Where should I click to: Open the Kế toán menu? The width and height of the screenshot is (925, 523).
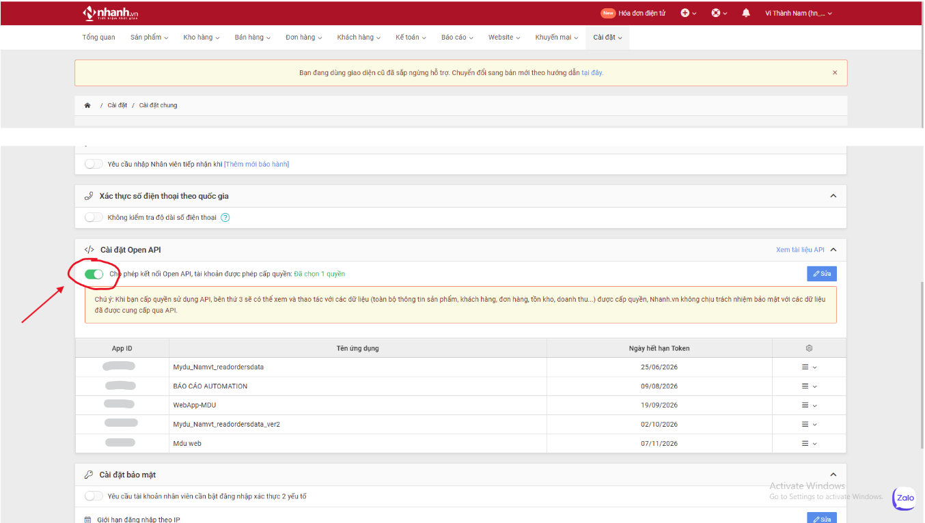pyautogui.click(x=411, y=38)
